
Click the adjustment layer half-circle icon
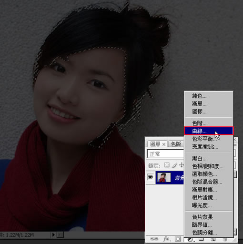click(x=190, y=239)
